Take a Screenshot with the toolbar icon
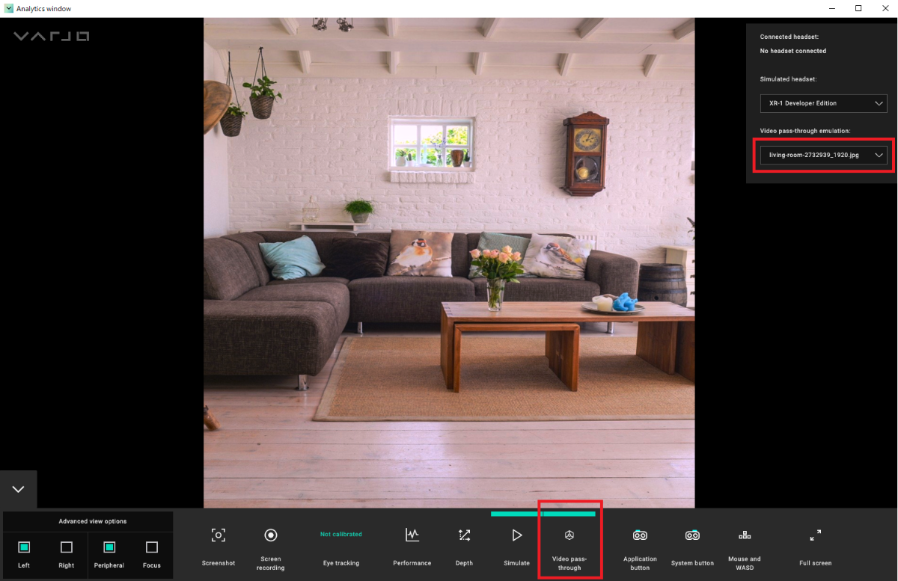The height and width of the screenshot is (581, 898). [218, 535]
